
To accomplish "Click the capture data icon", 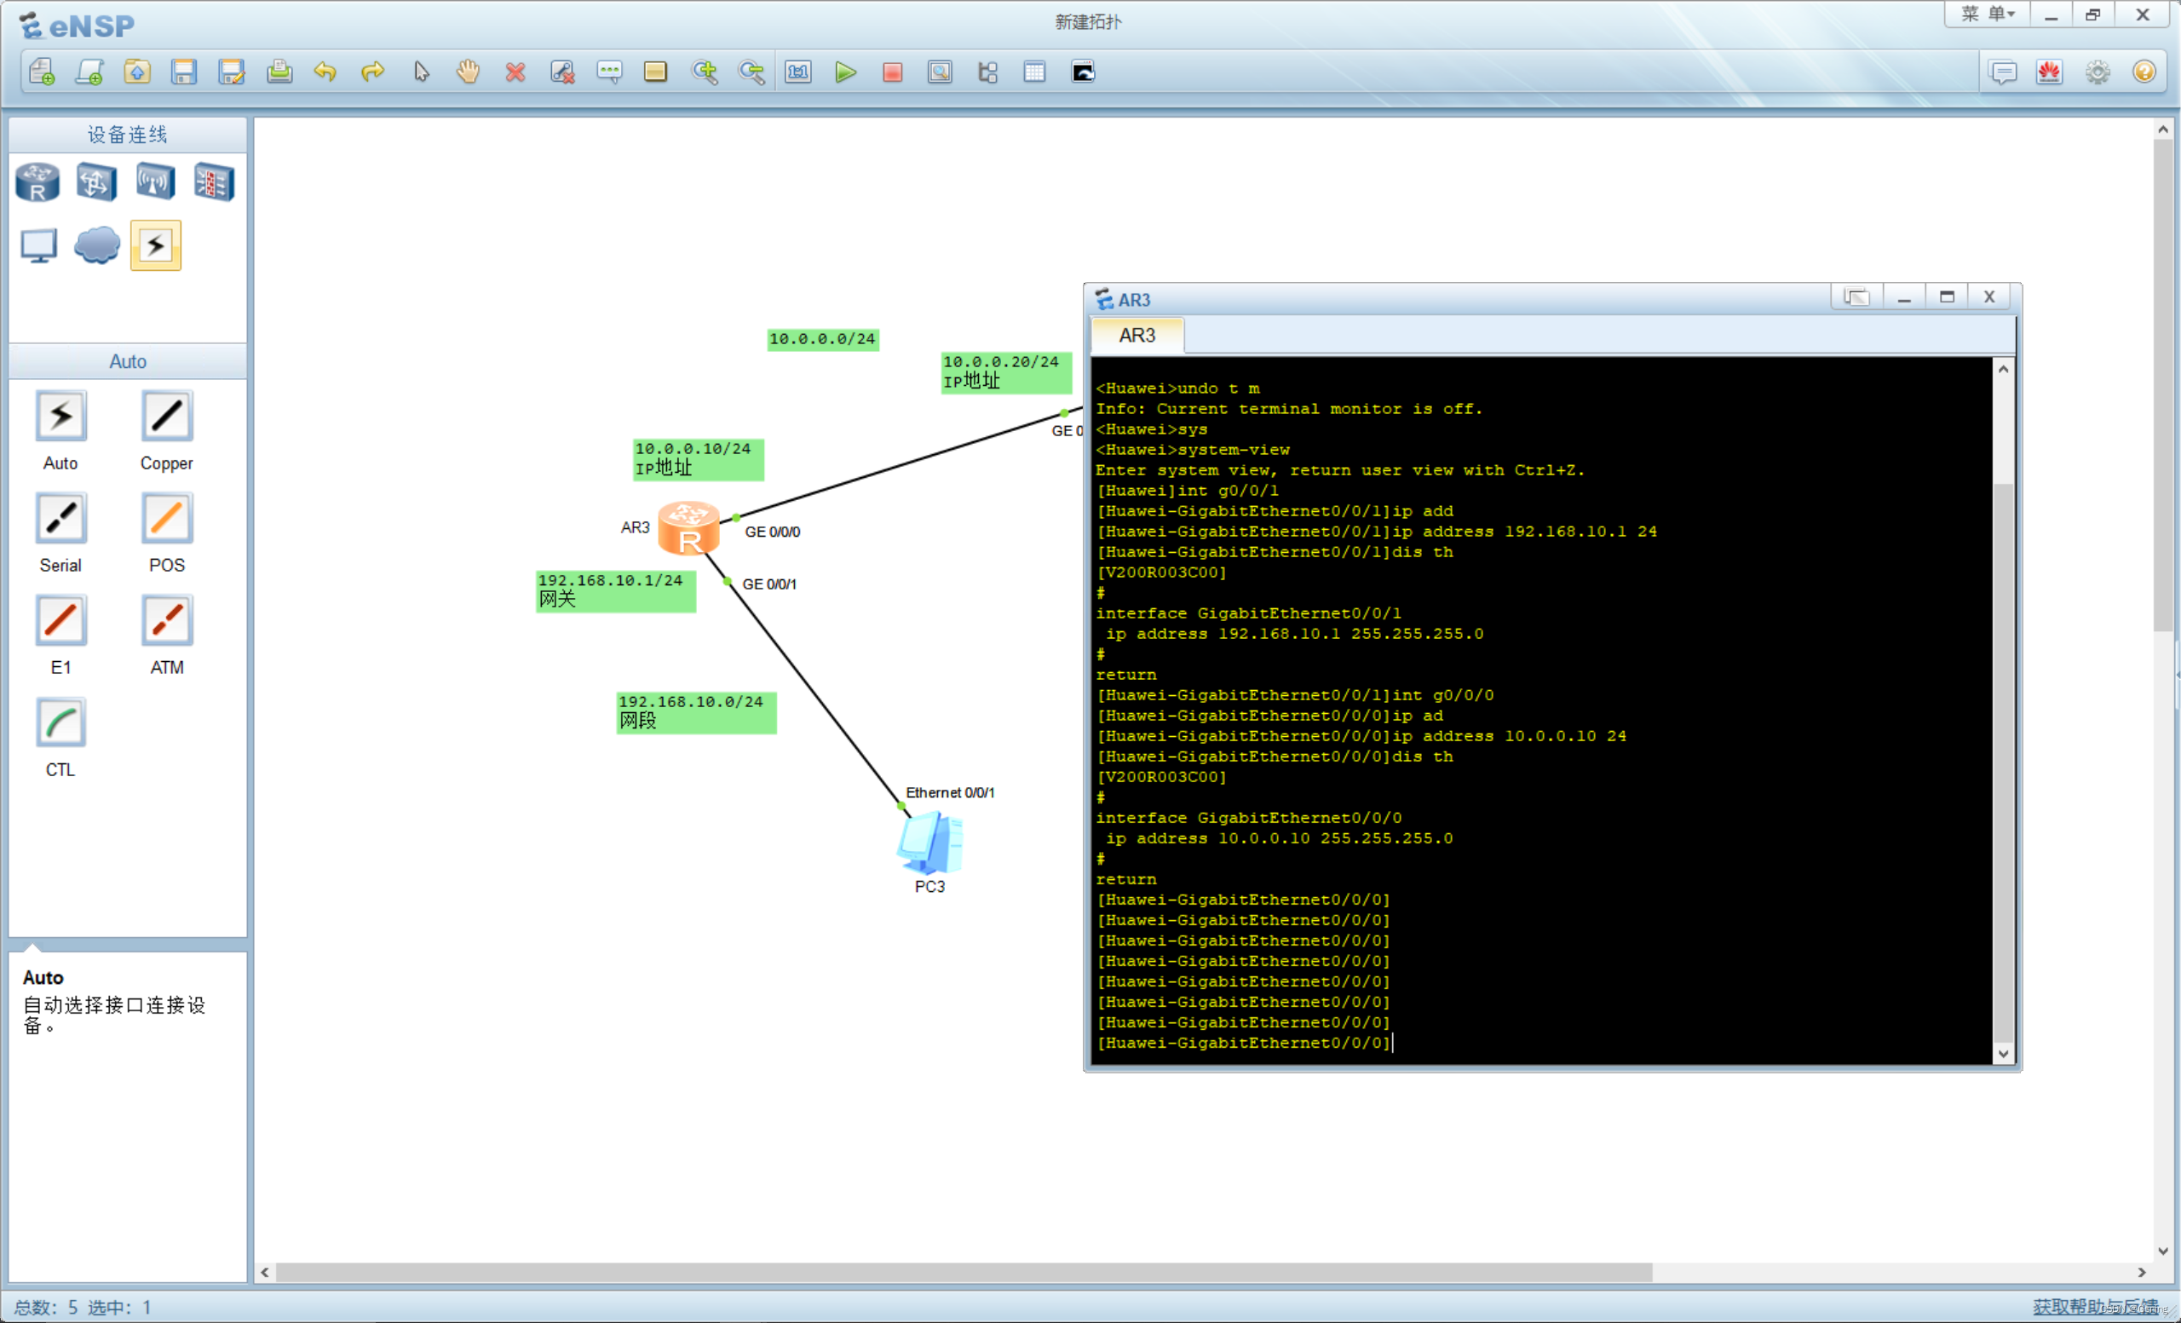I will click(x=940, y=72).
